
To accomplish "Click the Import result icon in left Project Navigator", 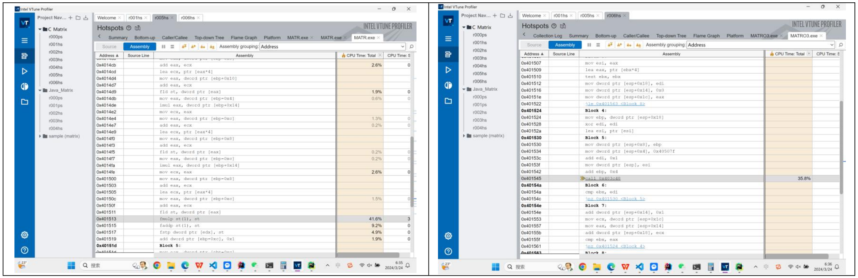I will tap(86, 18).
